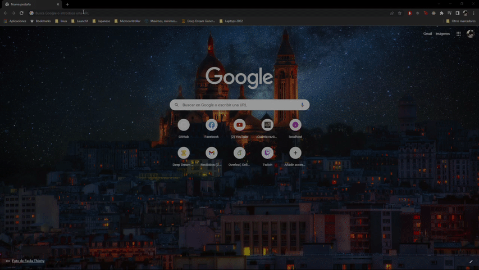
Task: Bookmark this page with star icon
Action: click(x=400, y=13)
